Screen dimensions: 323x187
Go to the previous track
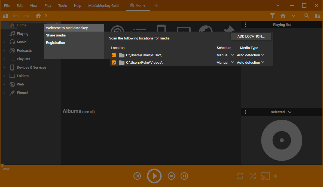137,176
